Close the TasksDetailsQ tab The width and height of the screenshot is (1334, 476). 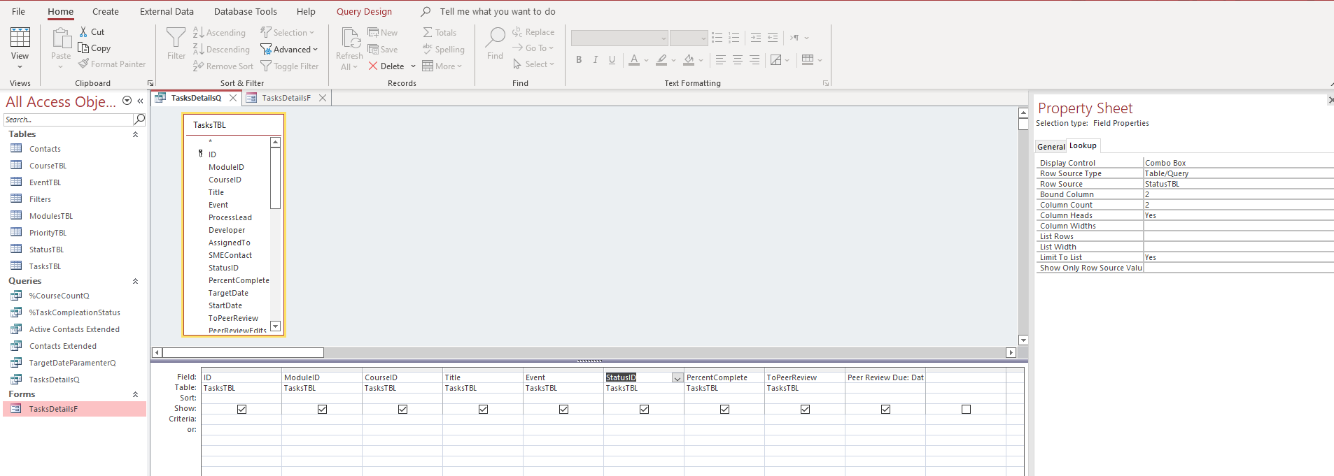pyautogui.click(x=233, y=98)
